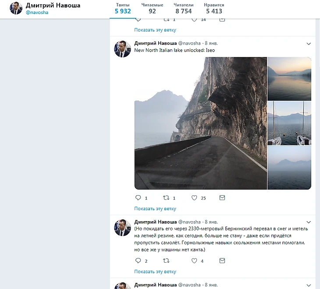Viewport: 320px width, 289px height.
Task: Open the large cliff road photo
Action: pos(201,123)
